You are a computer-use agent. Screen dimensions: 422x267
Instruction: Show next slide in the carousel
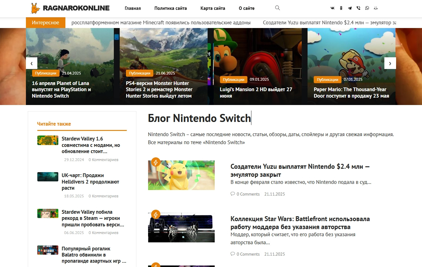tap(390, 63)
